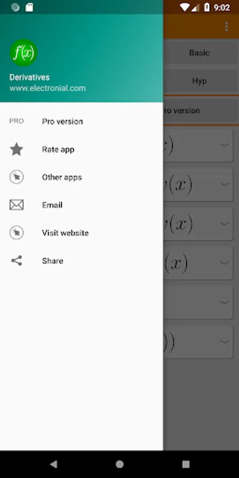Select Rate app in the drawer
Image resolution: width=239 pixels, height=478 pixels.
tap(81, 149)
